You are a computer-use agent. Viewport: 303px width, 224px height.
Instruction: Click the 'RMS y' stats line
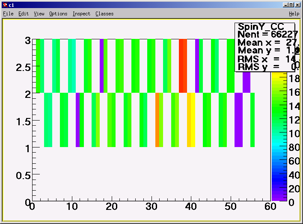[268, 67]
